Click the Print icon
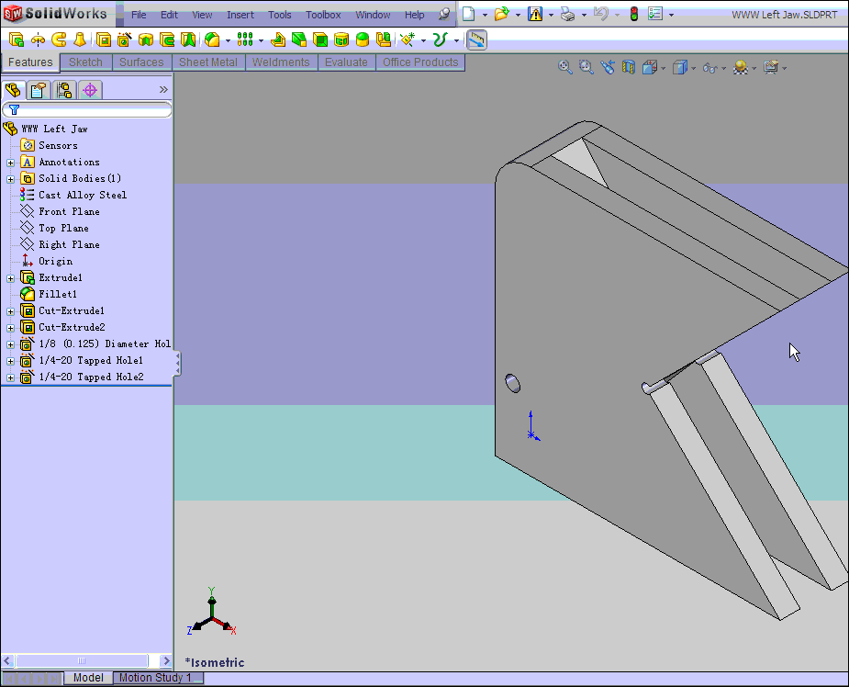 pos(568,14)
